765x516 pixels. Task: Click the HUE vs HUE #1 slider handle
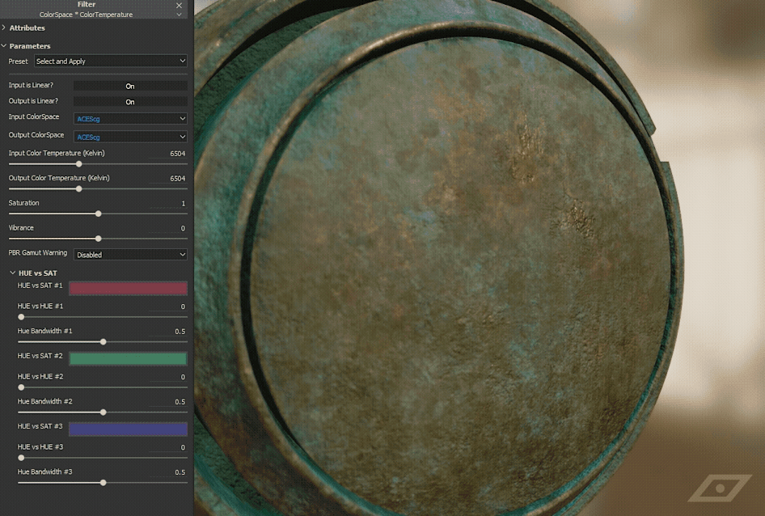coord(21,317)
